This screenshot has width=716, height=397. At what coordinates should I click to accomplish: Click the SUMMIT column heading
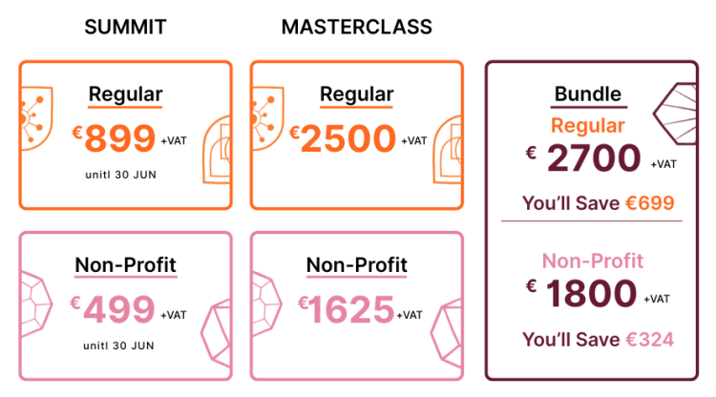[x=126, y=27]
